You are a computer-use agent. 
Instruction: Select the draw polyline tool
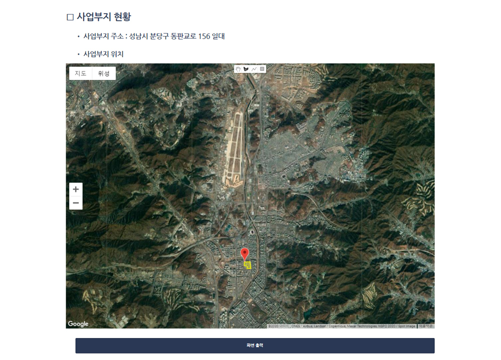(x=254, y=69)
